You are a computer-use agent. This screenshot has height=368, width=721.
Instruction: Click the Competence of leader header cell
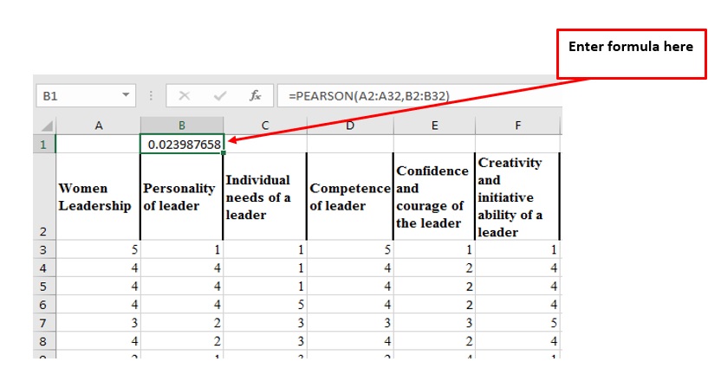coord(350,197)
